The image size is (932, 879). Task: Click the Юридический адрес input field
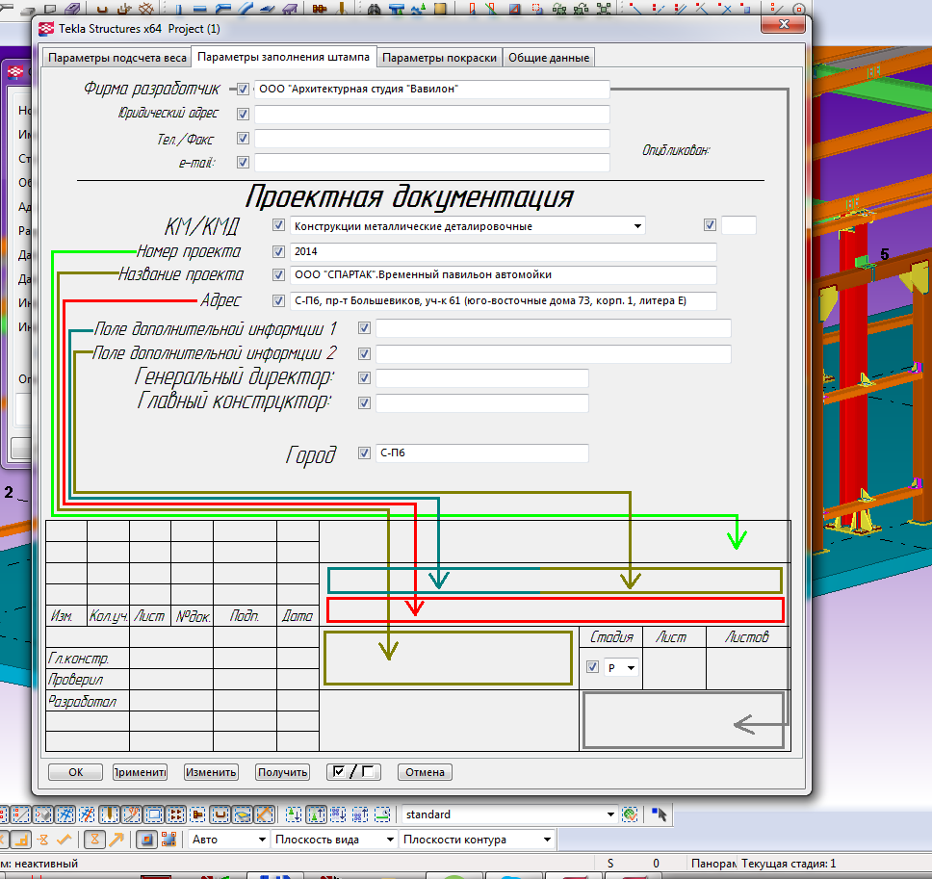click(431, 115)
